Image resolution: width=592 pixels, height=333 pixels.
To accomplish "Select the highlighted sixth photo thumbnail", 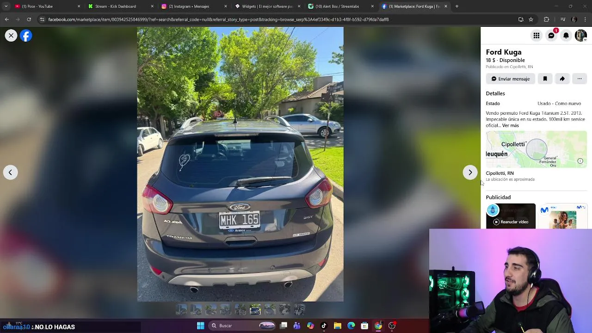I will (x=255, y=310).
